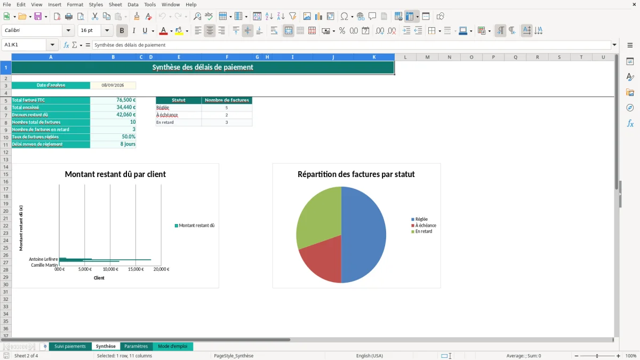
Task: Open Find and Replace icon
Action: 197,17
